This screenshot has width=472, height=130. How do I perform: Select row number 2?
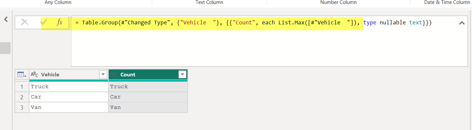(x=22, y=97)
